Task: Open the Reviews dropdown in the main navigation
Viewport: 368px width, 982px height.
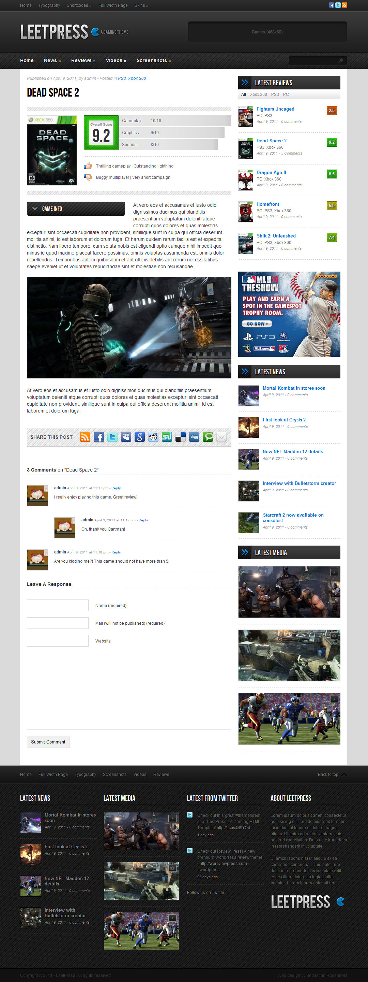Action: point(83,61)
